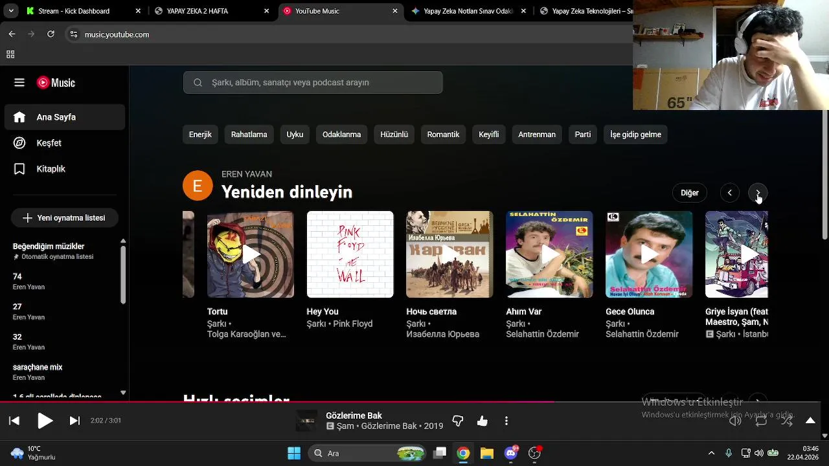Viewport: 829px width, 466px height.
Task: Like the song Gözlerime Bak
Action: point(483,421)
